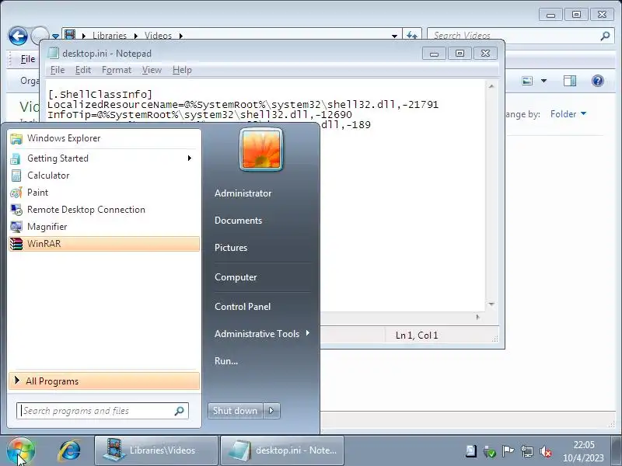Viewport: 622px width, 466px height.
Task: Click Notepad horizontal scrollbar right arrow
Action: (x=478, y=317)
